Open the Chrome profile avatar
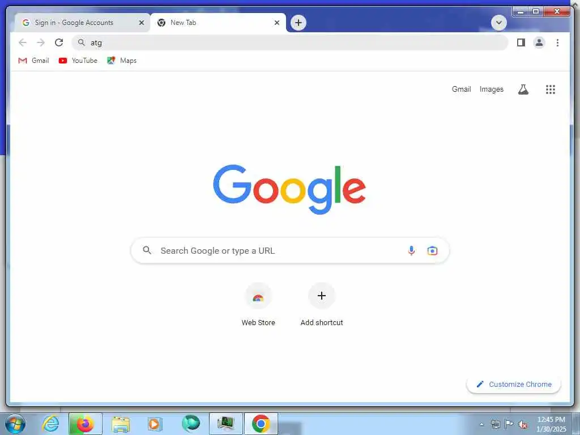 click(x=539, y=42)
